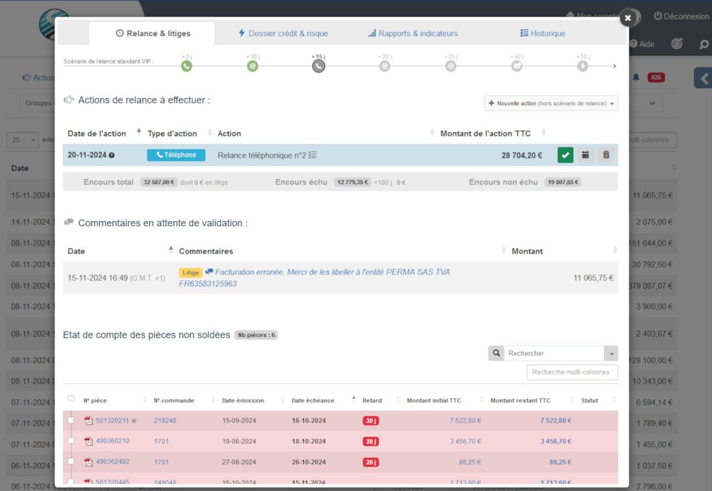Viewport: 712px width, 491px height.
Task: Click the calendar icon to reschedule action
Action: (x=586, y=155)
